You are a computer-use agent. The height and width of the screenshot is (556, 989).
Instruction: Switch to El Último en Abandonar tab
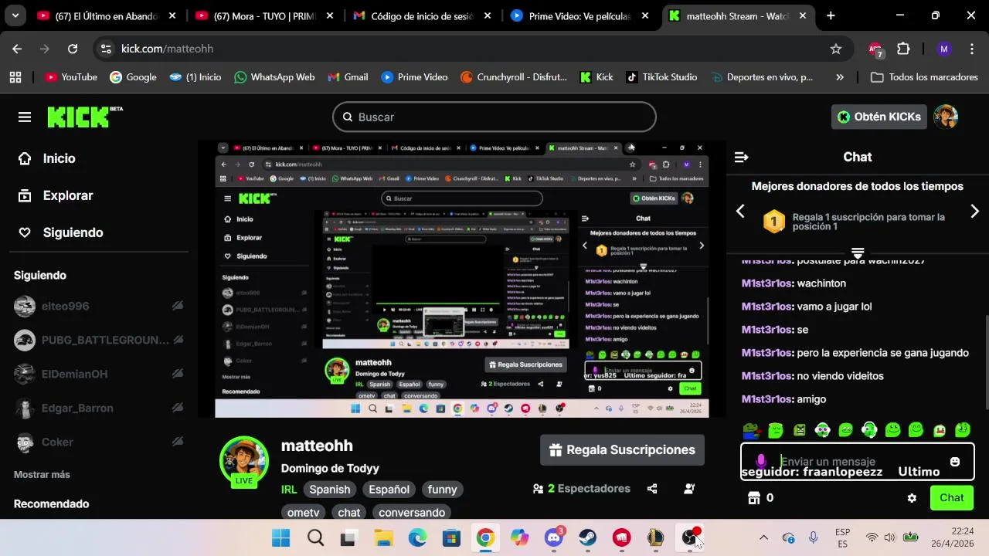click(x=107, y=15)
